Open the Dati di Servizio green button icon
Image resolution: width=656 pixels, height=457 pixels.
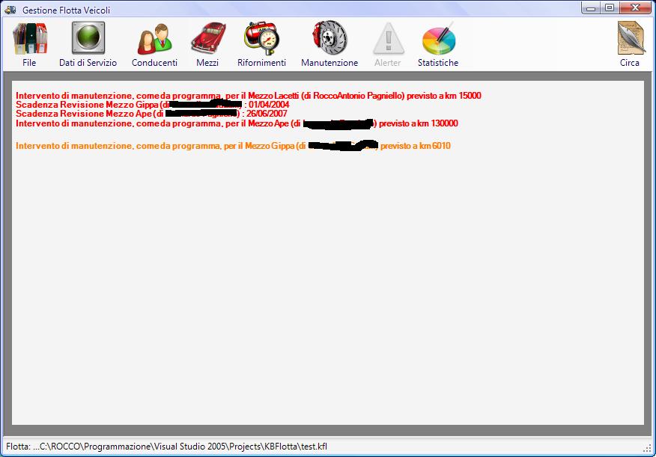(88, 38)
